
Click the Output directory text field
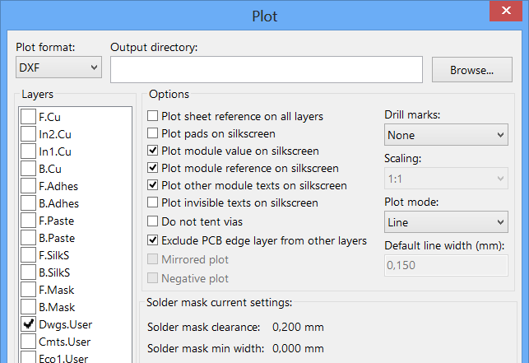[x=266, y=70]
